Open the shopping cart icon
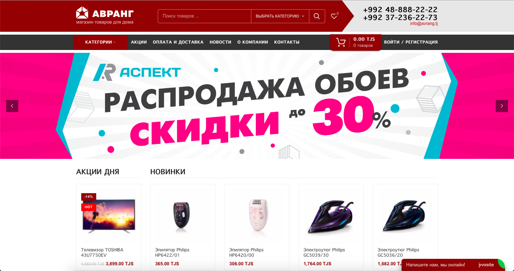Screen dimensions: 514x271 point(341,42)
